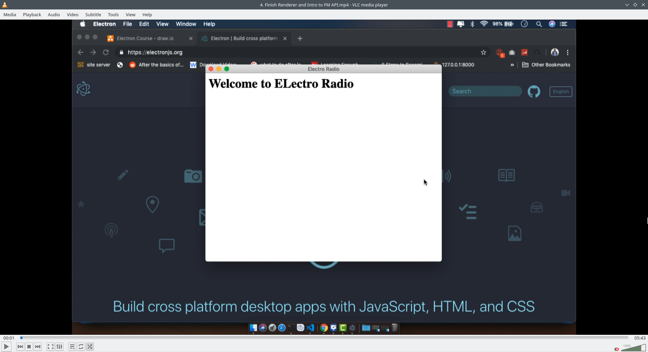The width and height of the screenshot is (648, 352).
Task: Toggle random shuffle playback
Action: tap(90, 347)
